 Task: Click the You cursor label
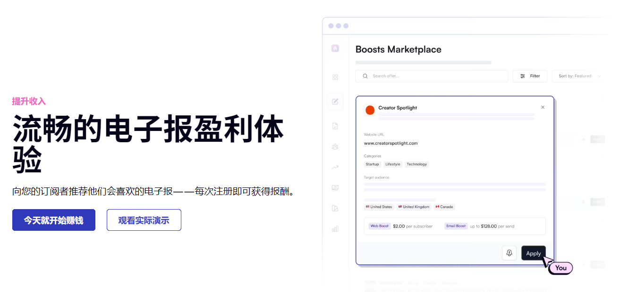561,268
